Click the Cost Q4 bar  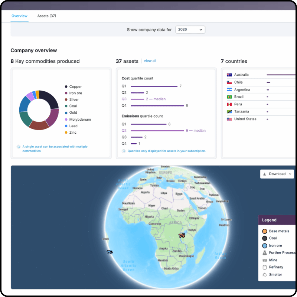(x=157, y=106)
